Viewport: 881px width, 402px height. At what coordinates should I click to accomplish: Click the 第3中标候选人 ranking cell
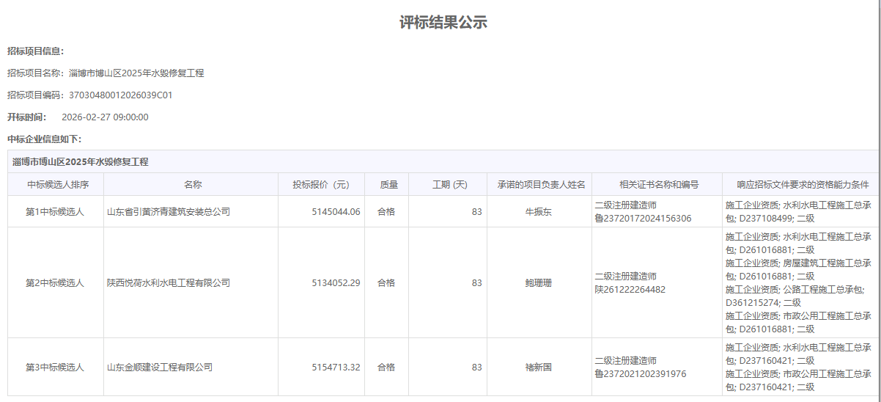pos(55,368)
